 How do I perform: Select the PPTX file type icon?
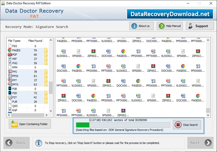[x=10, y=85]
